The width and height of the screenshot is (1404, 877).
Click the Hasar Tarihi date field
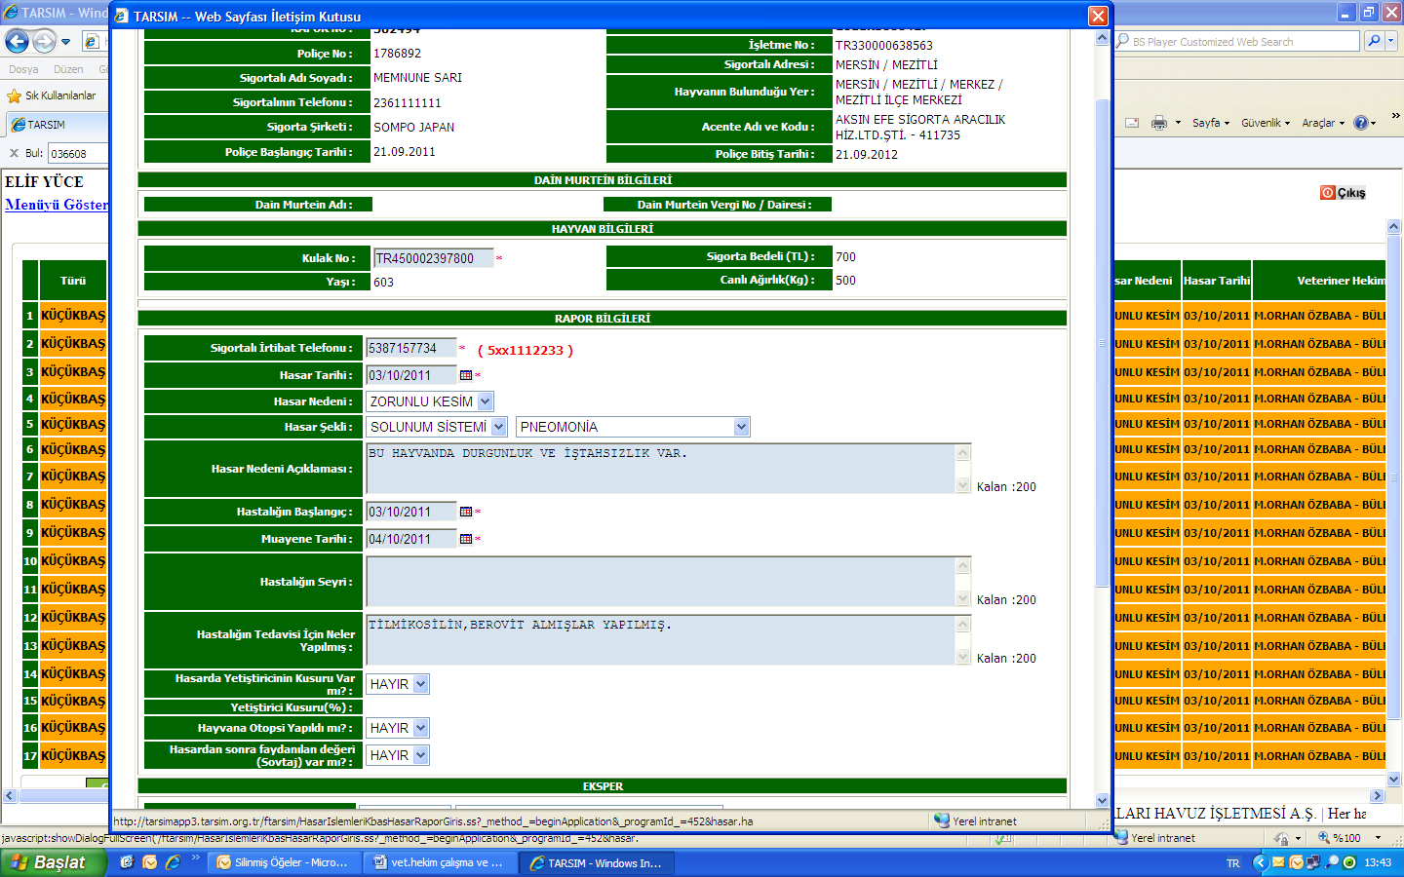coord(410,375)
